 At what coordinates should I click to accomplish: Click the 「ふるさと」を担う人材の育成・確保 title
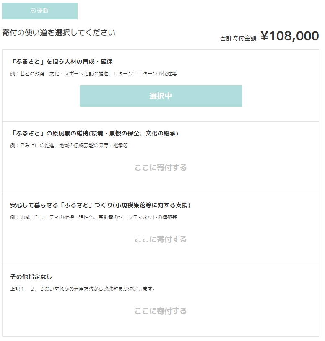(61, 62)
